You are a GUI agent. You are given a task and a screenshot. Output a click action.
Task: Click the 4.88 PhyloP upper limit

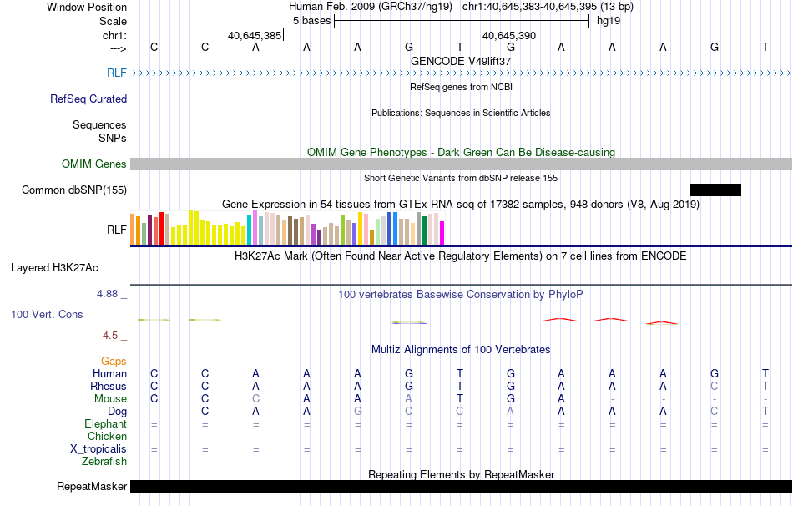click(x=107, y=293)
